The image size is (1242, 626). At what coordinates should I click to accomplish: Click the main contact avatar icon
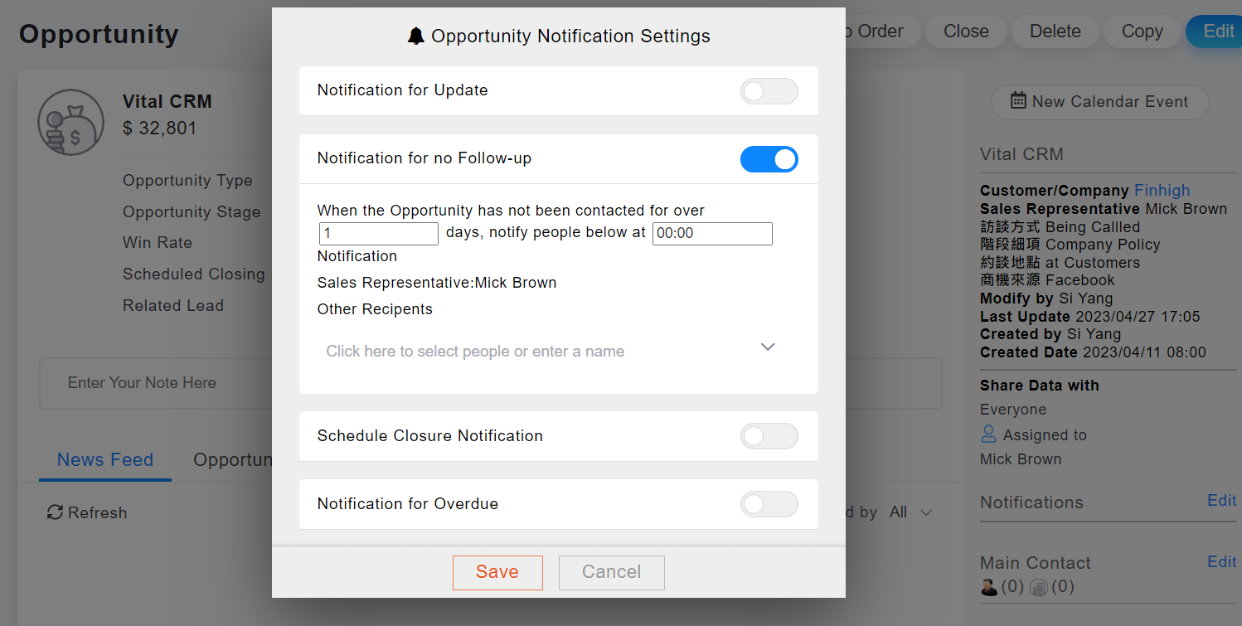click(x=988, y=587)
